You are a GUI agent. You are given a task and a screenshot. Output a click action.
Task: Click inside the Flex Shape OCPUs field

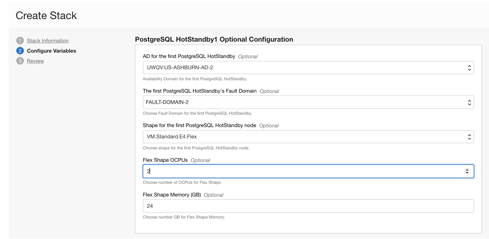(x=297, y=171)
